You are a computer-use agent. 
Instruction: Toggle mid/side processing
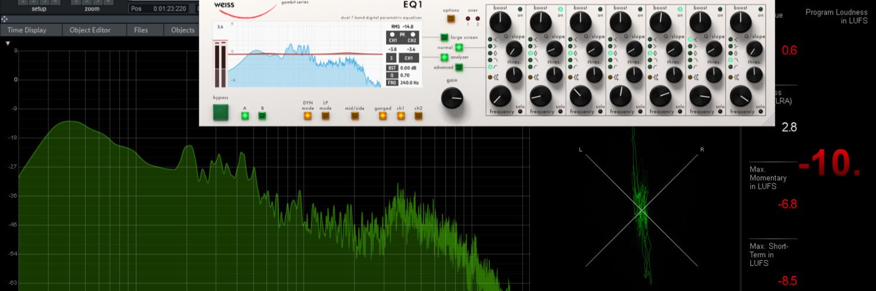pyautogui.click(x=354, y=115)
